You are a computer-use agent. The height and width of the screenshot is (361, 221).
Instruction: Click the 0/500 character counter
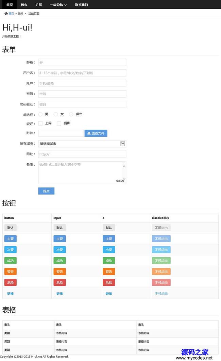pyautogui.click(x=120, y=181)
